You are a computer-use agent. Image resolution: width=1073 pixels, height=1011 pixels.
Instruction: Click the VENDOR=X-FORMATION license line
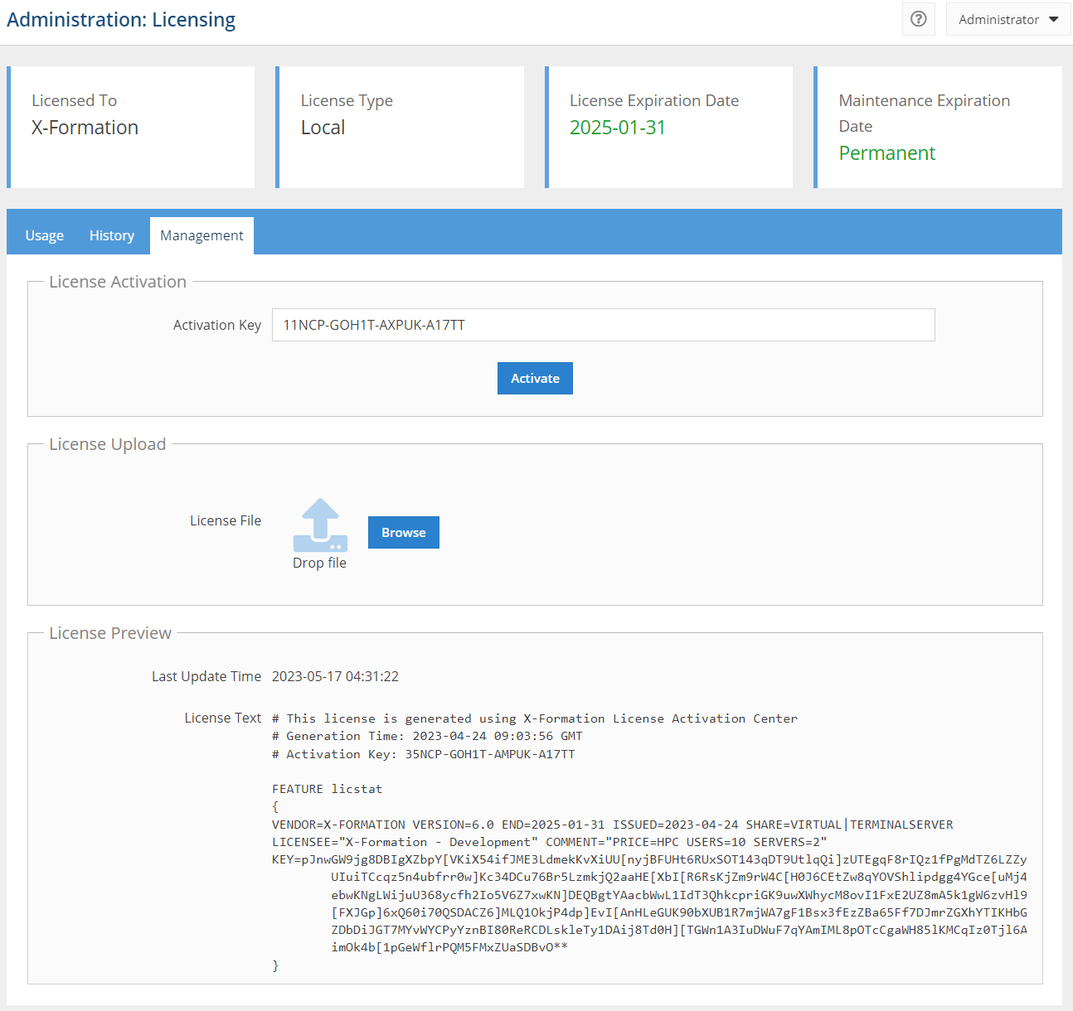click(612, 825)
